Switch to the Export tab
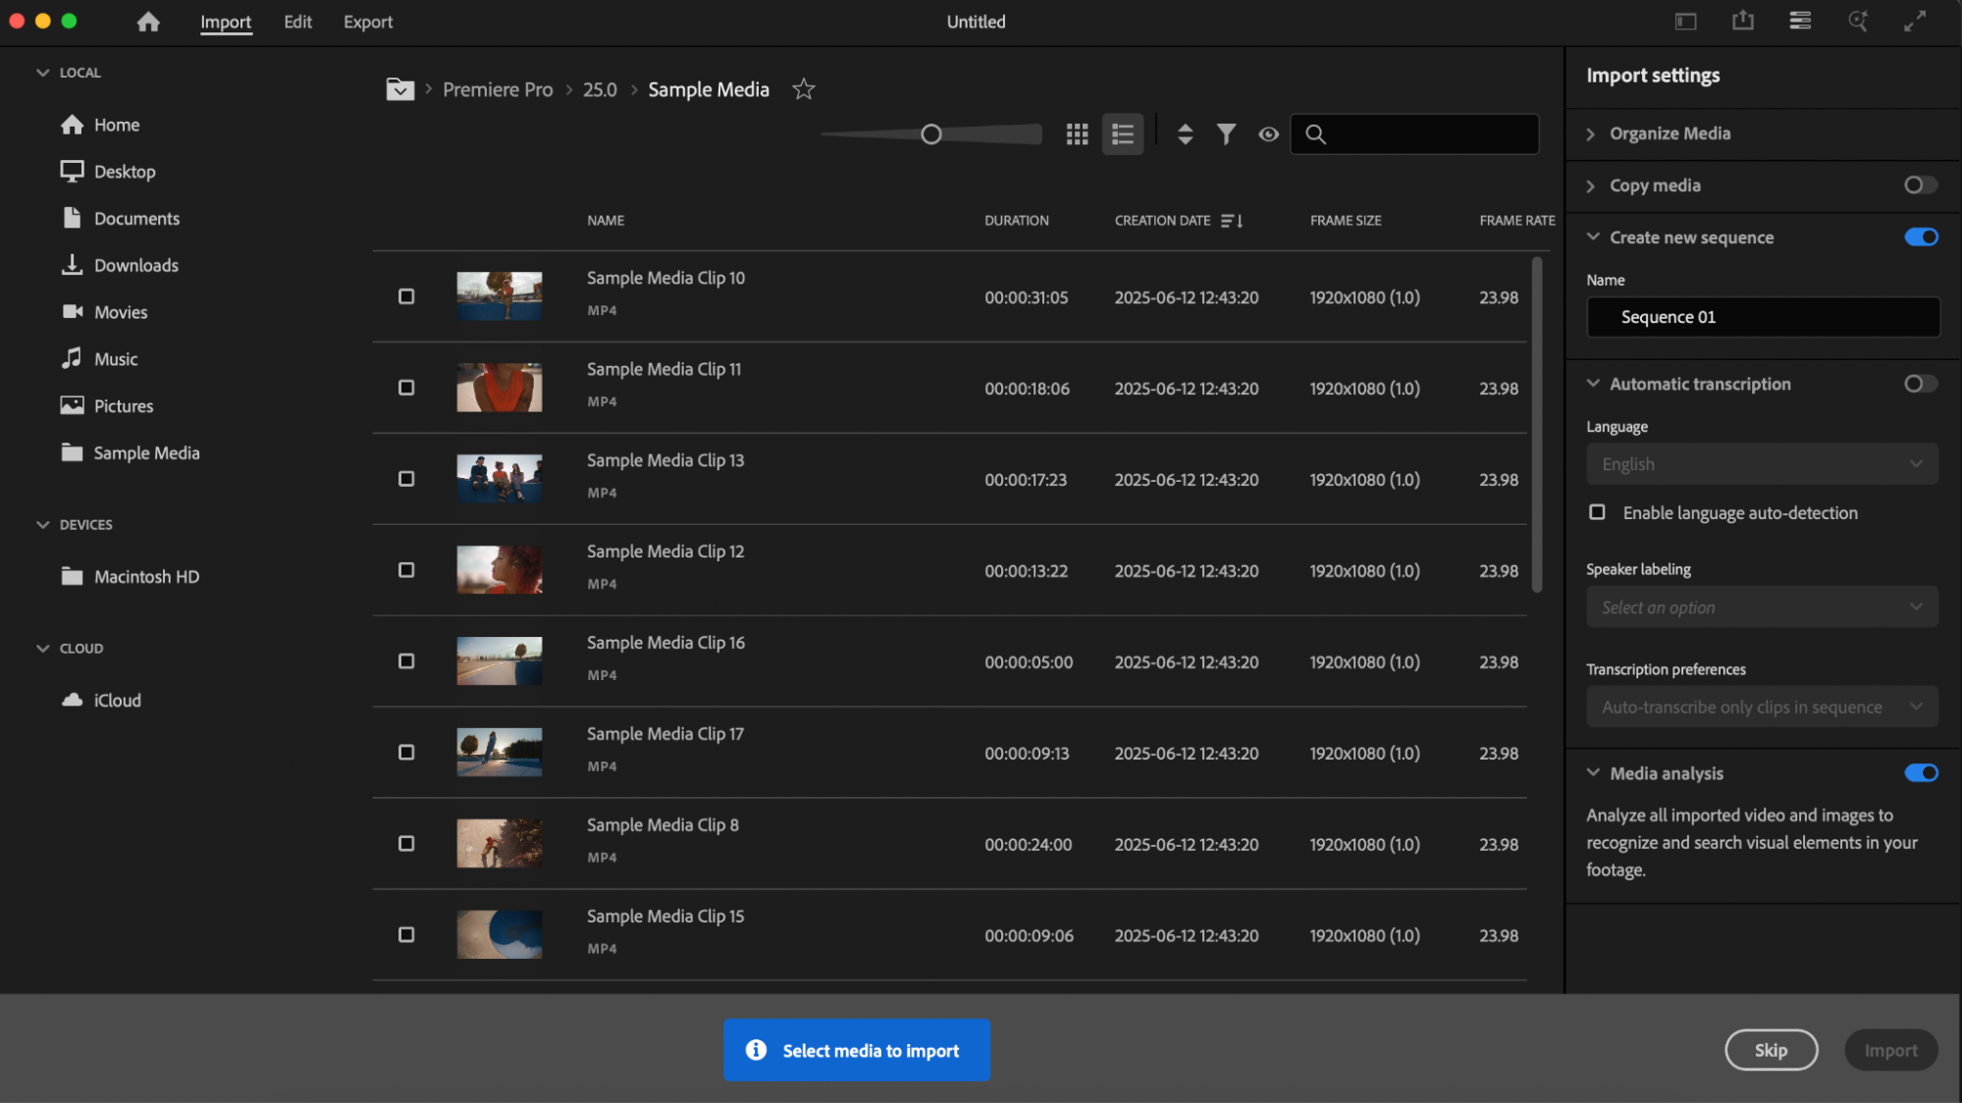 (x=368, y=22)
